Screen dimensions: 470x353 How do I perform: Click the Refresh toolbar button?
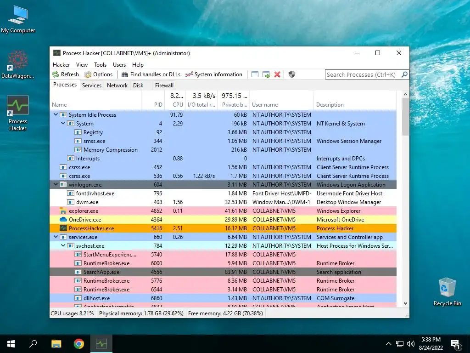(x=65, y=74)
